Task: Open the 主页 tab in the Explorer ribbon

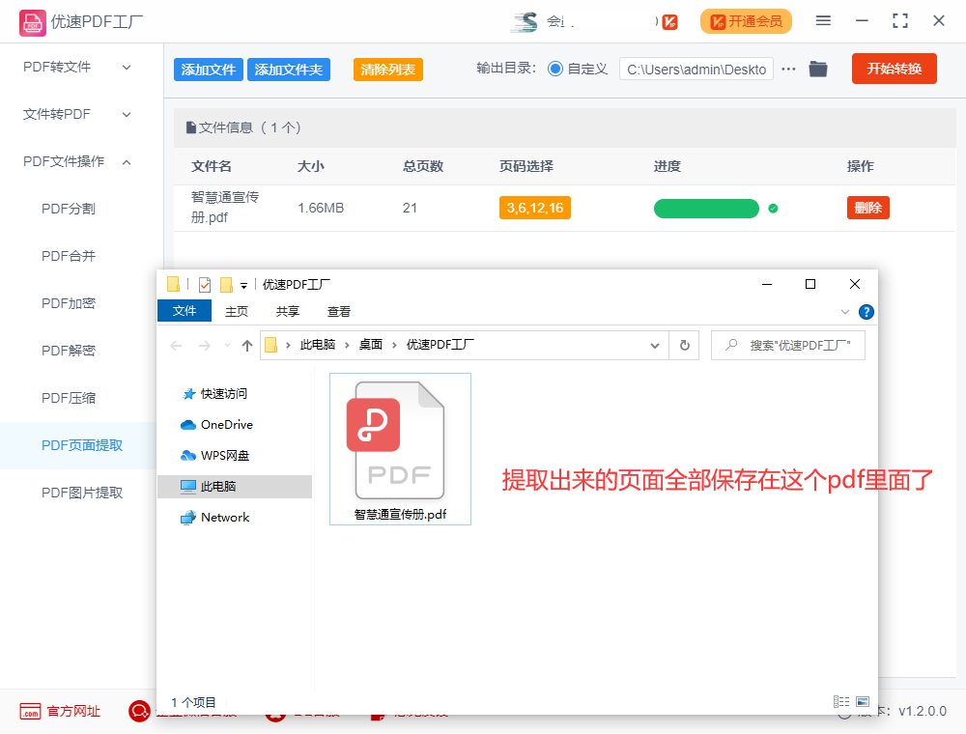Action: (x=236, y=312)
